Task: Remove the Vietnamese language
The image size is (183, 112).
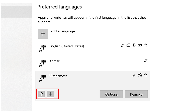Action: pos(136,94)
